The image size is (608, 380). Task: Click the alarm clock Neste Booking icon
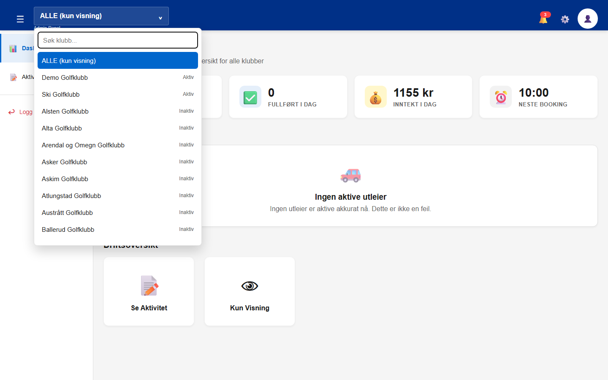[501, 97]
